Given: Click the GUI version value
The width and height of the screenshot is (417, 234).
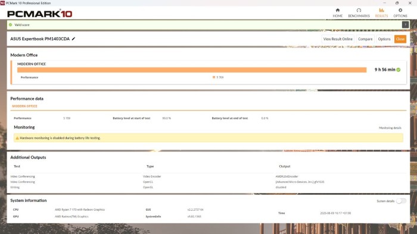Looking at the screenshot, I should tap(195, 210).
